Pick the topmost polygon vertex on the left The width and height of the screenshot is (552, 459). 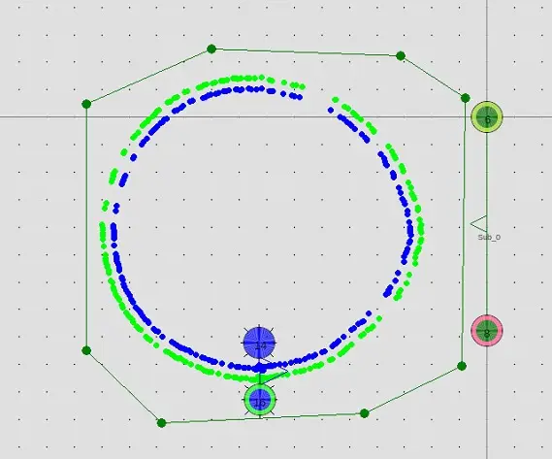click(211, 49)
